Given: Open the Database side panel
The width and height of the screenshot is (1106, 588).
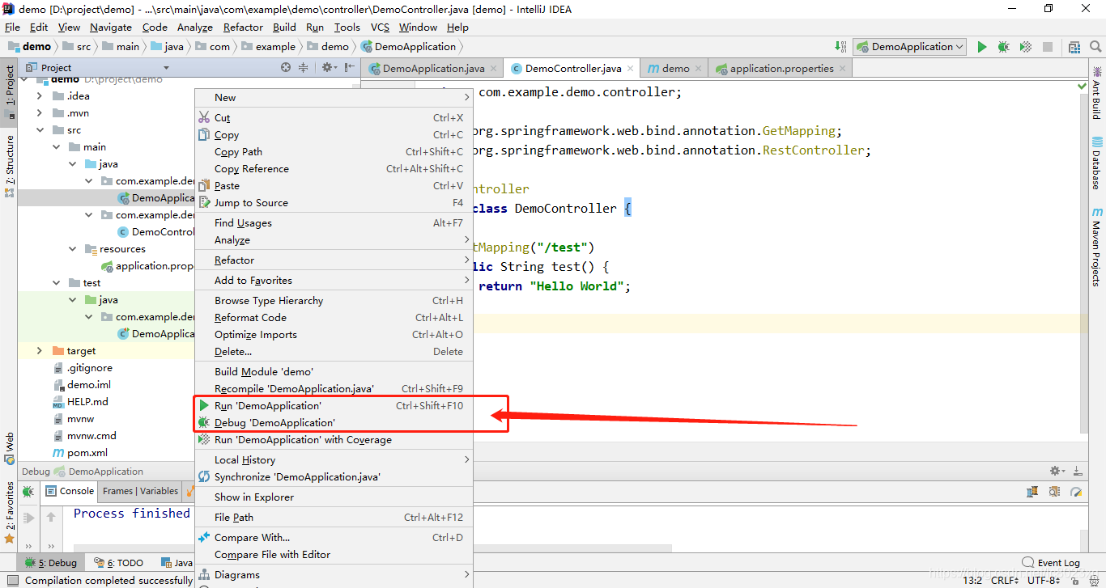Looking at the screenshot, I should 1097,163.
